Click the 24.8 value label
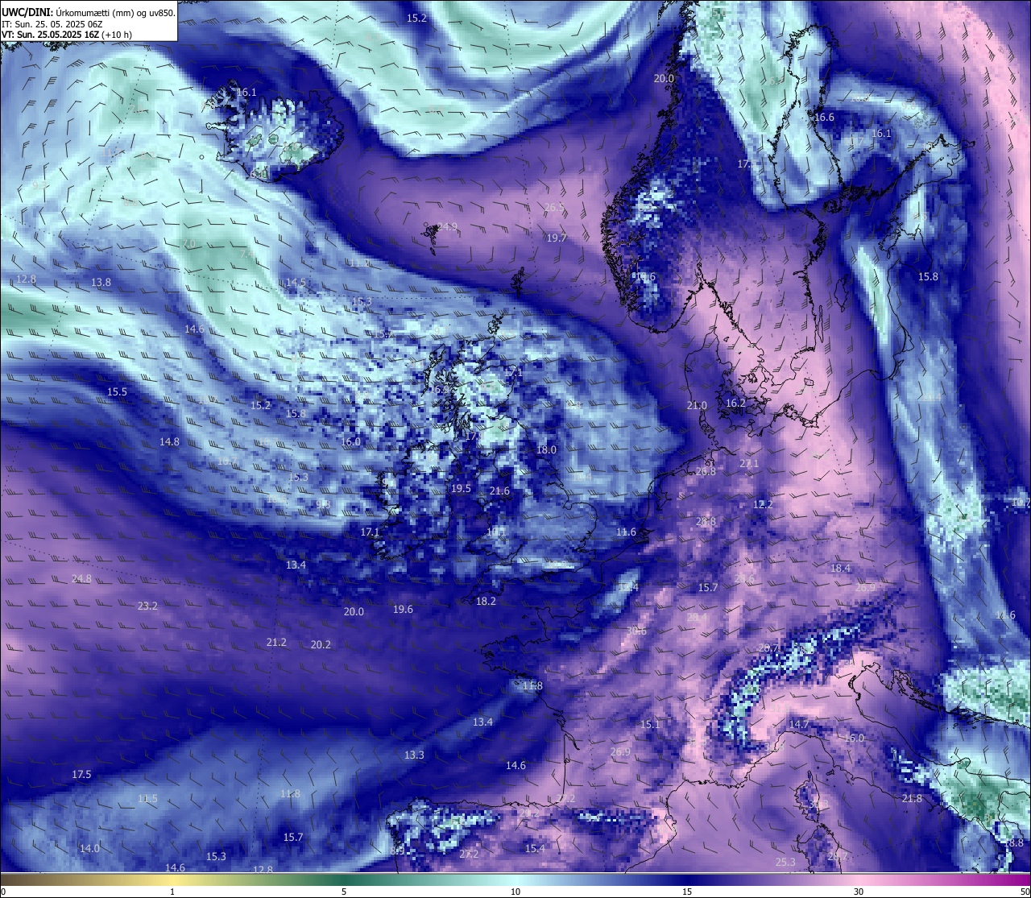 click(81, 578)
